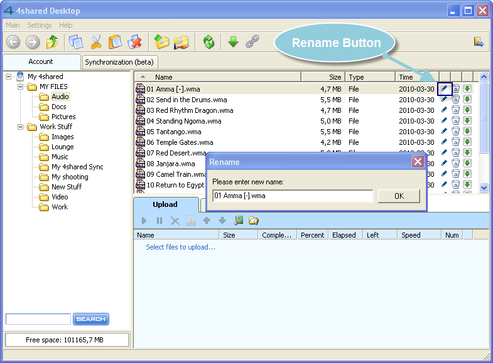Start upload with the play icon

(144, 221)
